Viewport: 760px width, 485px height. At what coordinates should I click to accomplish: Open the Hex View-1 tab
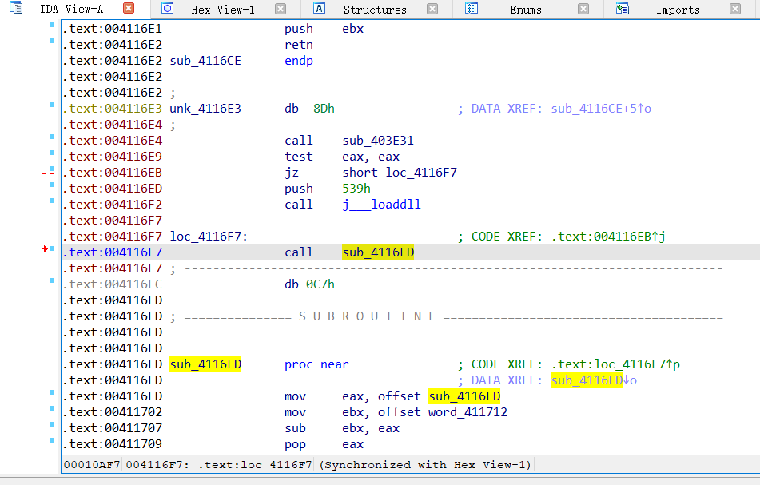point(222,10)
